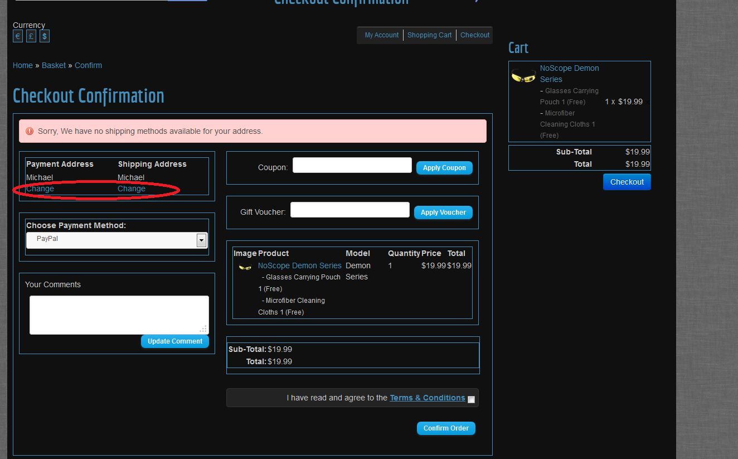The image size is (738, 459).
Task: Go to Home breadcrumb link
Action: tap(23, 65)
